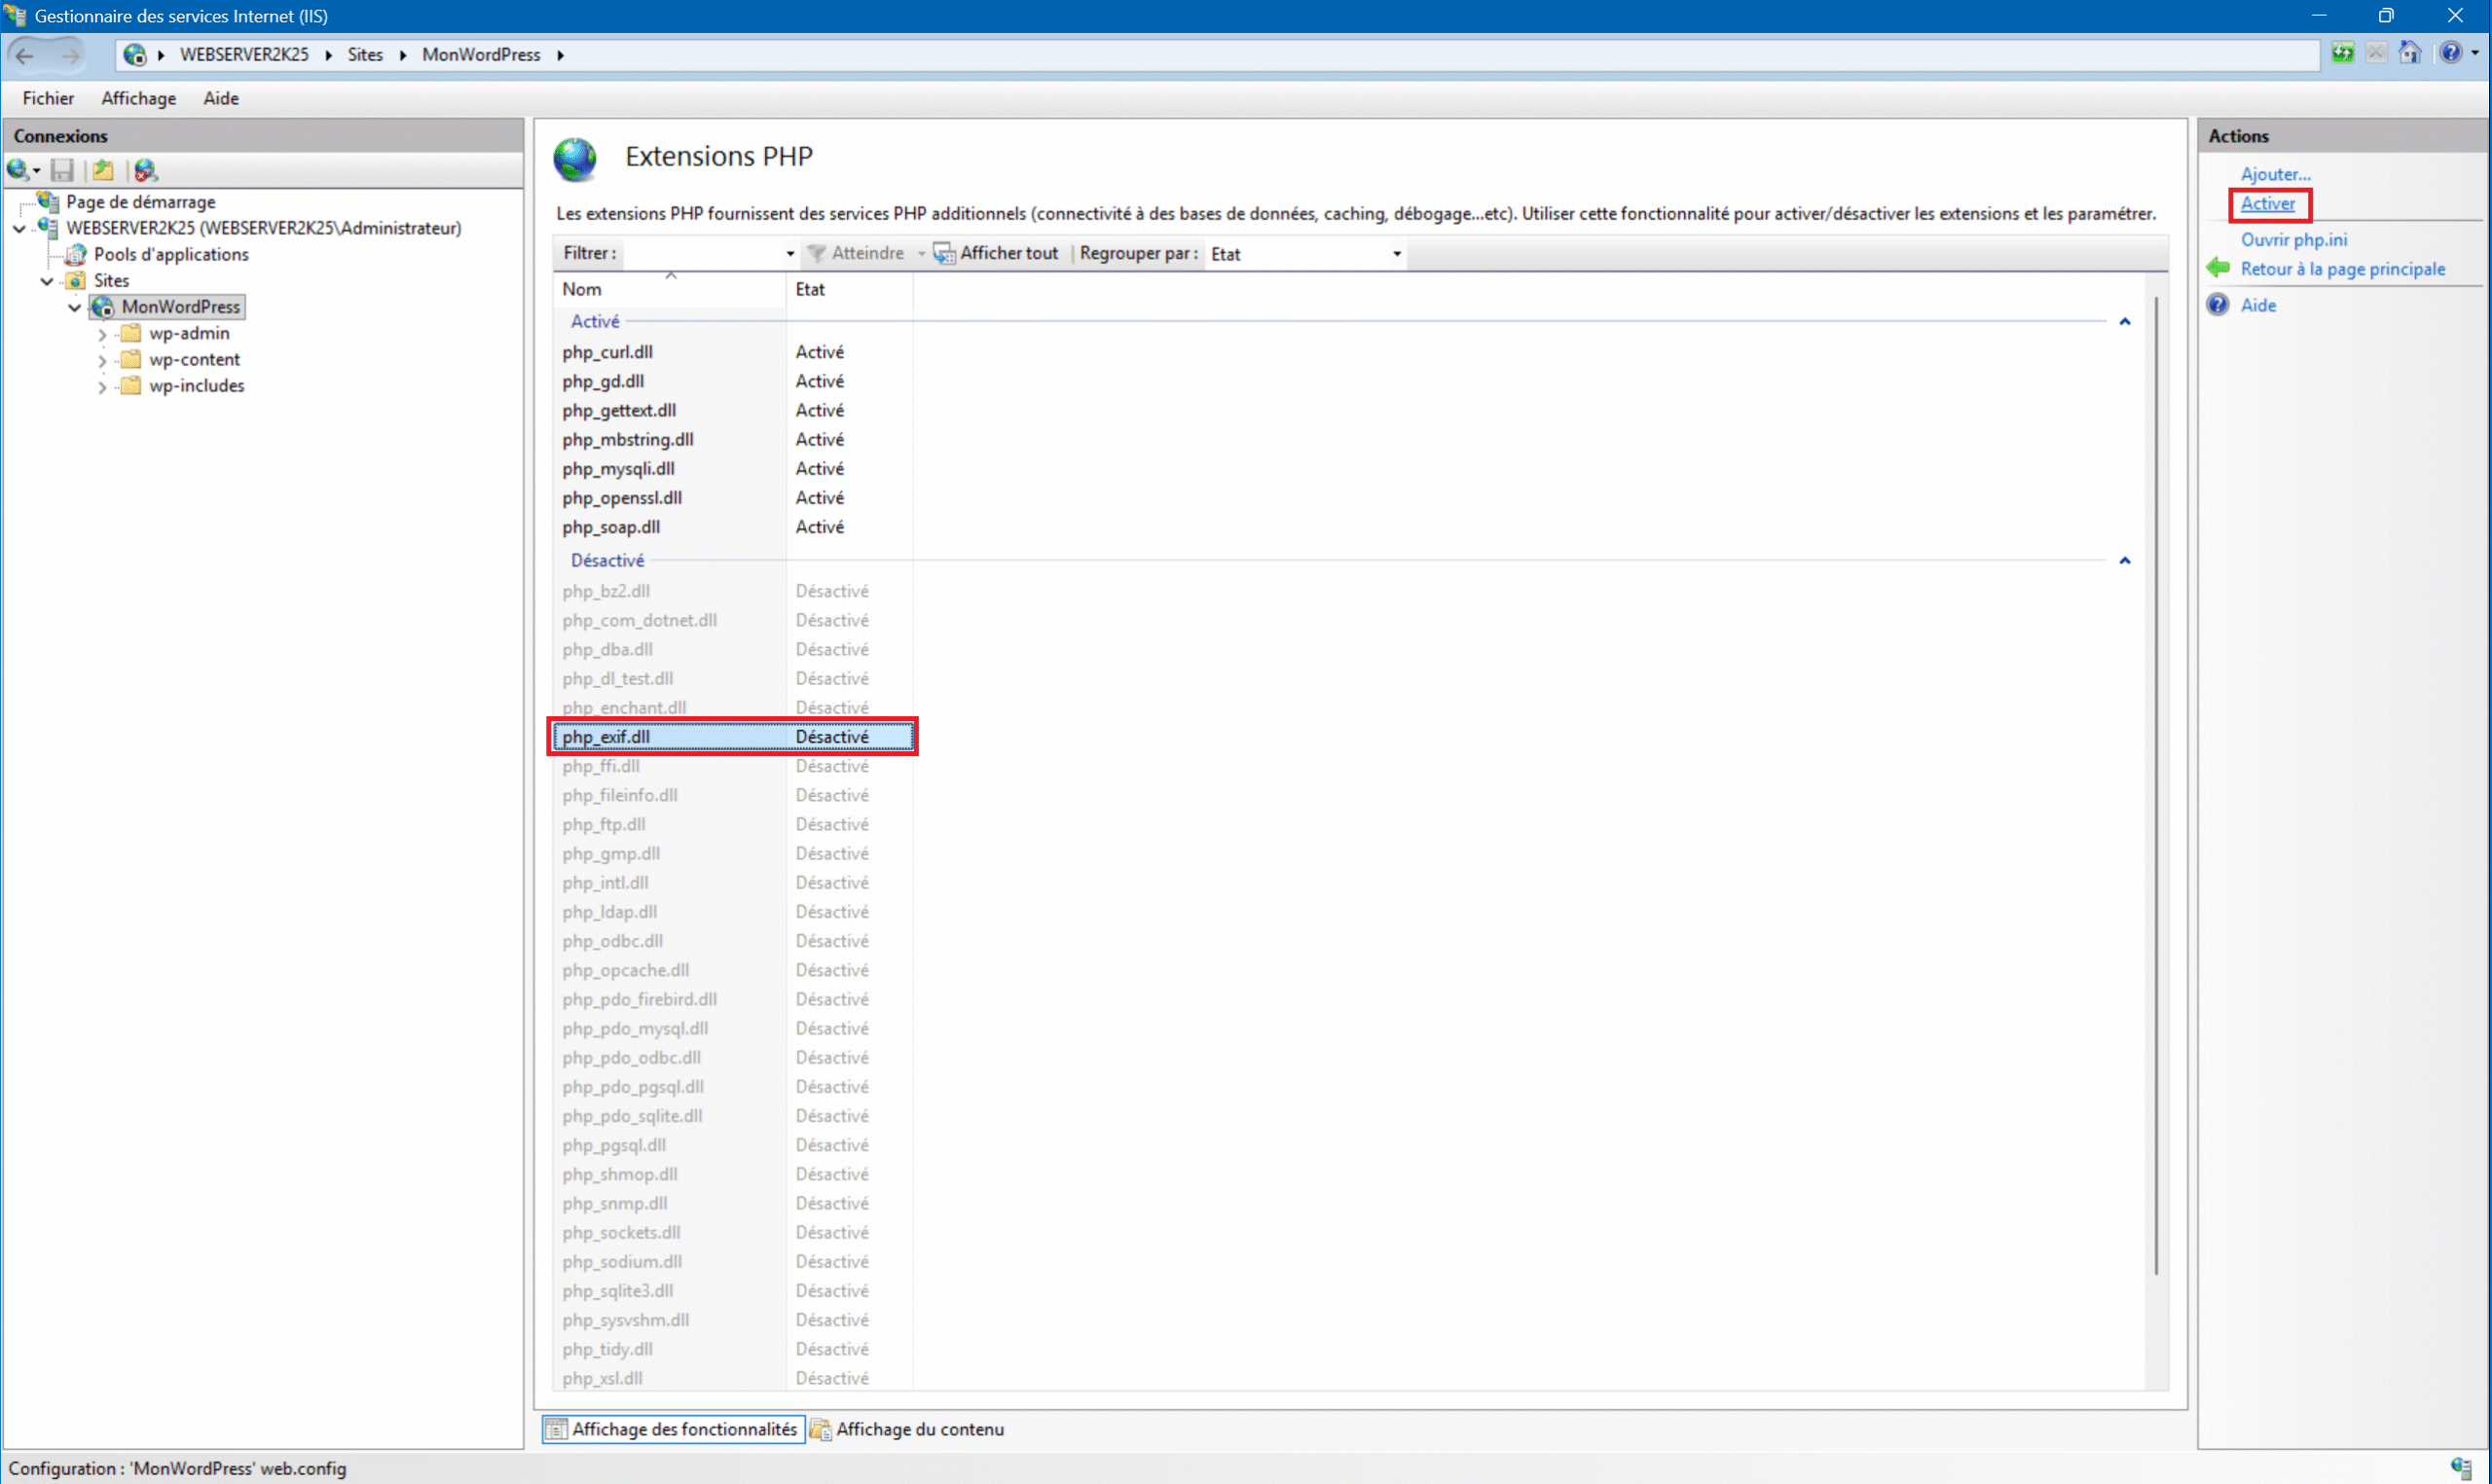Click the Activer action link
2492x1484 pixels.
pos(2267,204)
